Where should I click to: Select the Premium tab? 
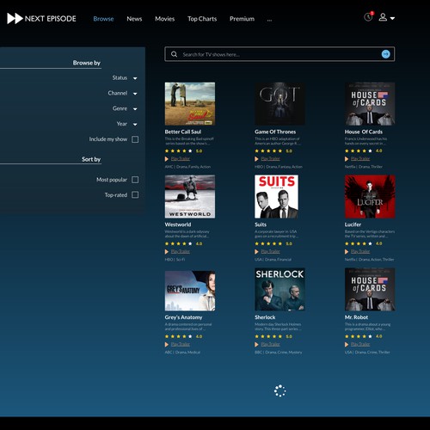pos(242,19)
